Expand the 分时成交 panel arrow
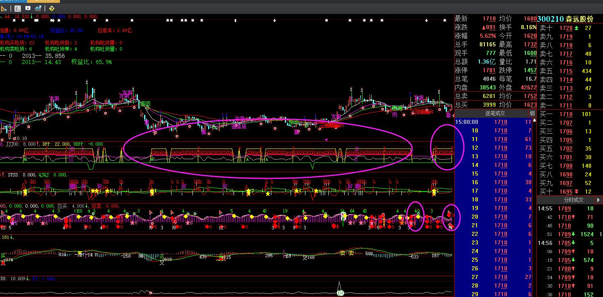The height and width of the screenshot is (297, 603). click(598, 200)
